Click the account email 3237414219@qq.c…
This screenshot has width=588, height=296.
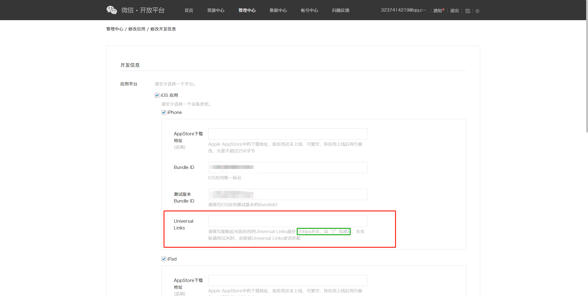tap(403, 10)
